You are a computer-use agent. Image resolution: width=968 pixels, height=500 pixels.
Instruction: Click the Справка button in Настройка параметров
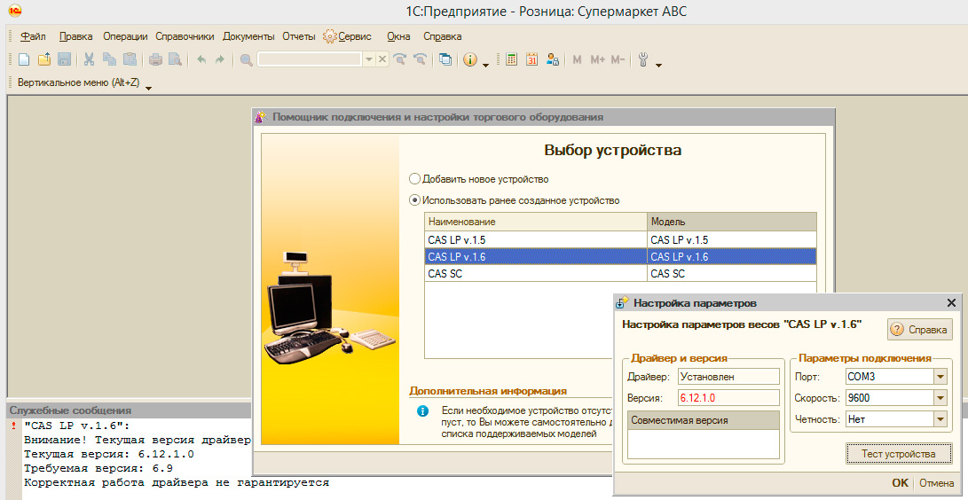pyautogui.click(x=920, y=330)
